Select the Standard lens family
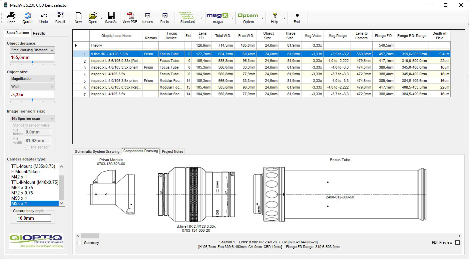The image size is (469, 259). pyautogui.click(x=188, y=18)
